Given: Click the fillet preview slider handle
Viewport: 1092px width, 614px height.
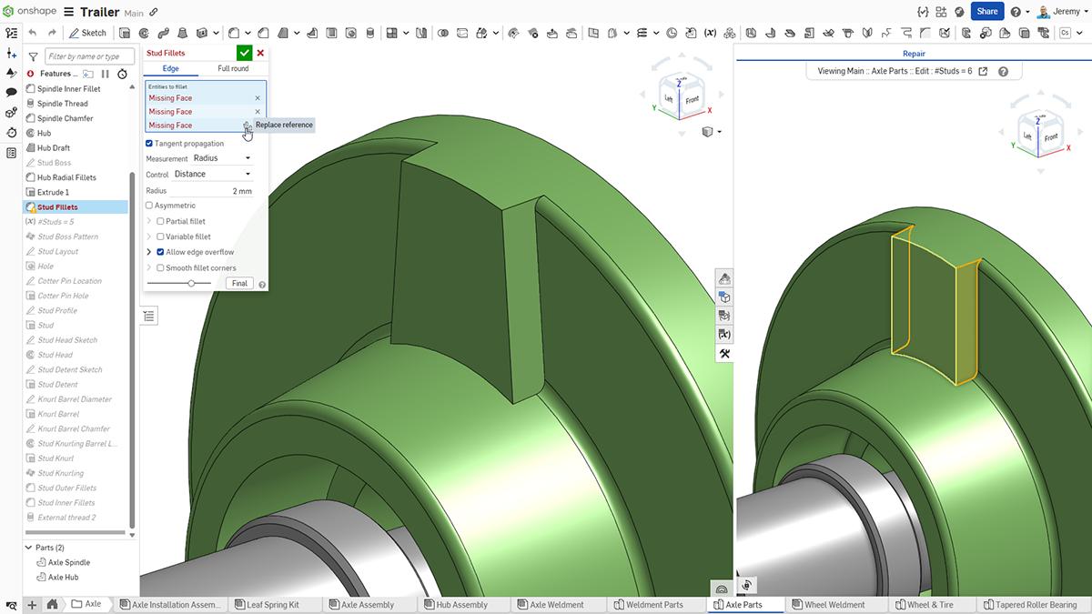Looking at the screenshot, I should point(191,282).
